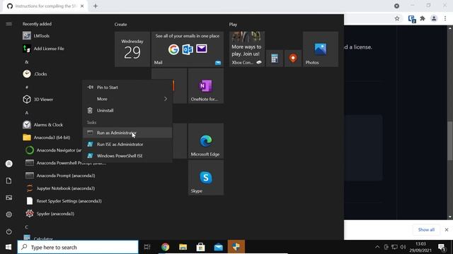Launch Spyder (anaconda3)

tap(55, 214)
